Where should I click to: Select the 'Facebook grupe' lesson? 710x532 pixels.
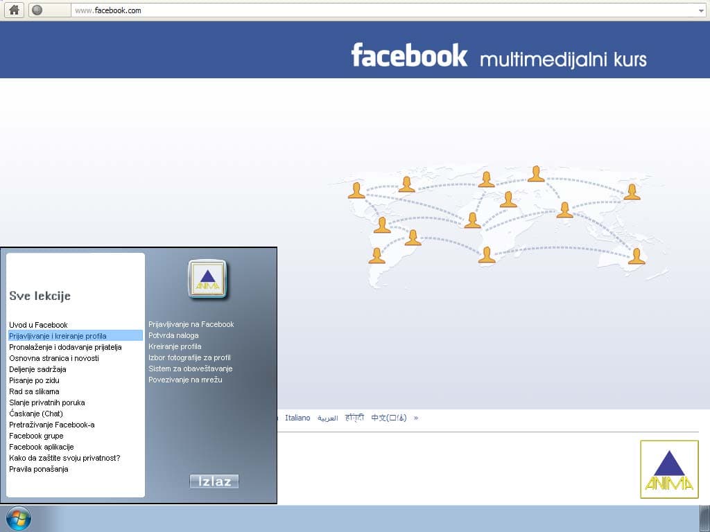pos(35,436)
